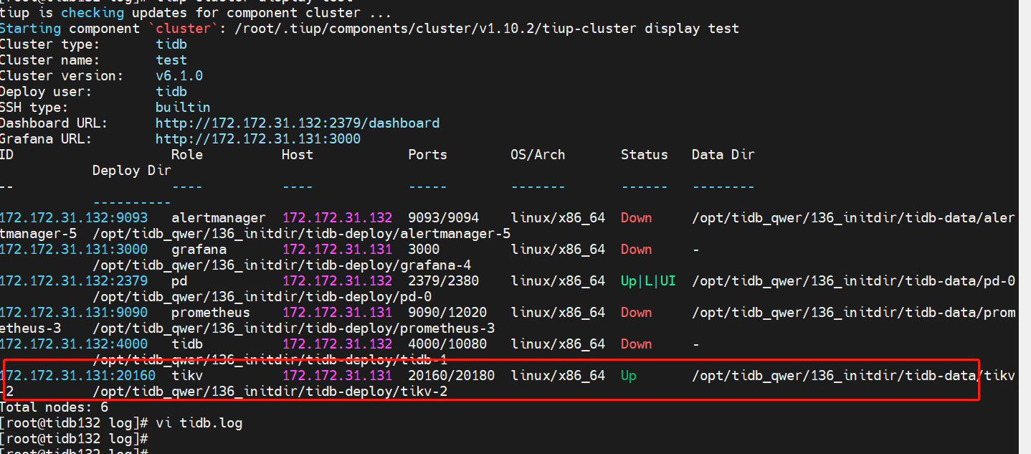The height and width of the screenshot is (454, 1031).
Task: Click the grafana role text
Action: pos(199,250)
